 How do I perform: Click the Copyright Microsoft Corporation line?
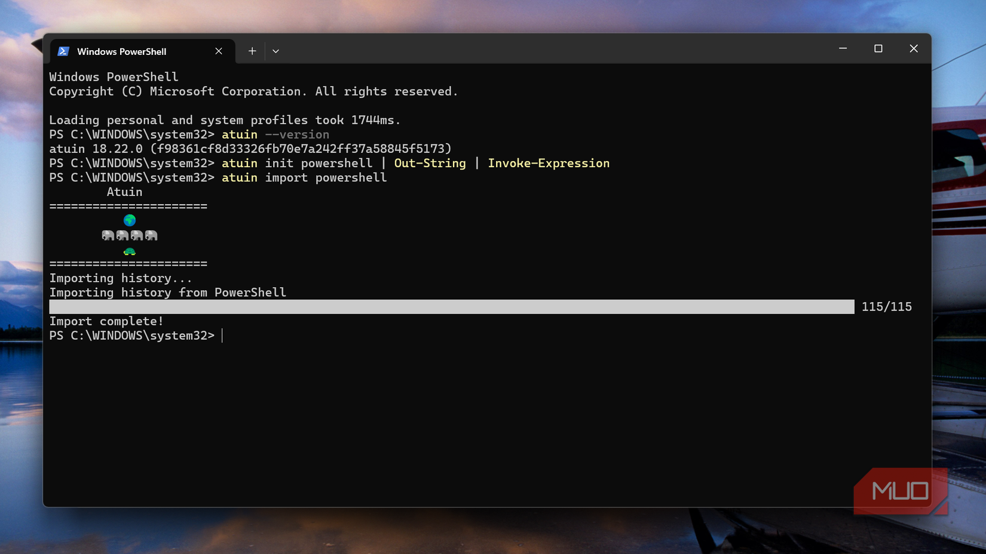point(253,91)
